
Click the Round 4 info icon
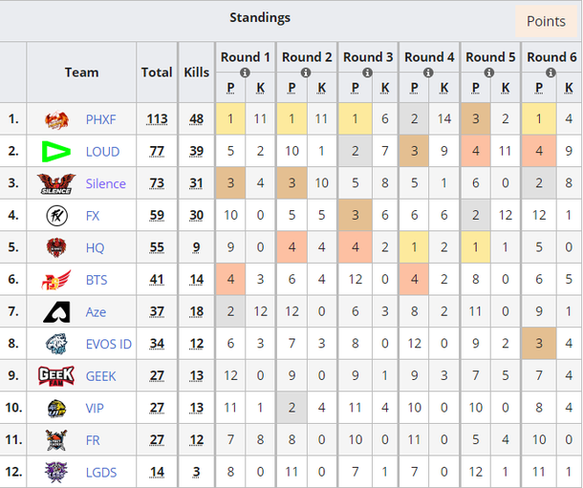pyautogui.click(x=430, y=73)
